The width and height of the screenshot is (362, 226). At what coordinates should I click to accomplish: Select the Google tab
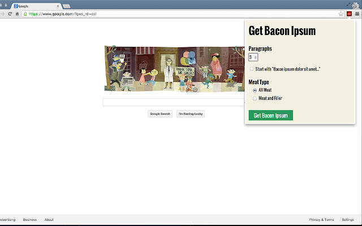click(x=36, y=6)
